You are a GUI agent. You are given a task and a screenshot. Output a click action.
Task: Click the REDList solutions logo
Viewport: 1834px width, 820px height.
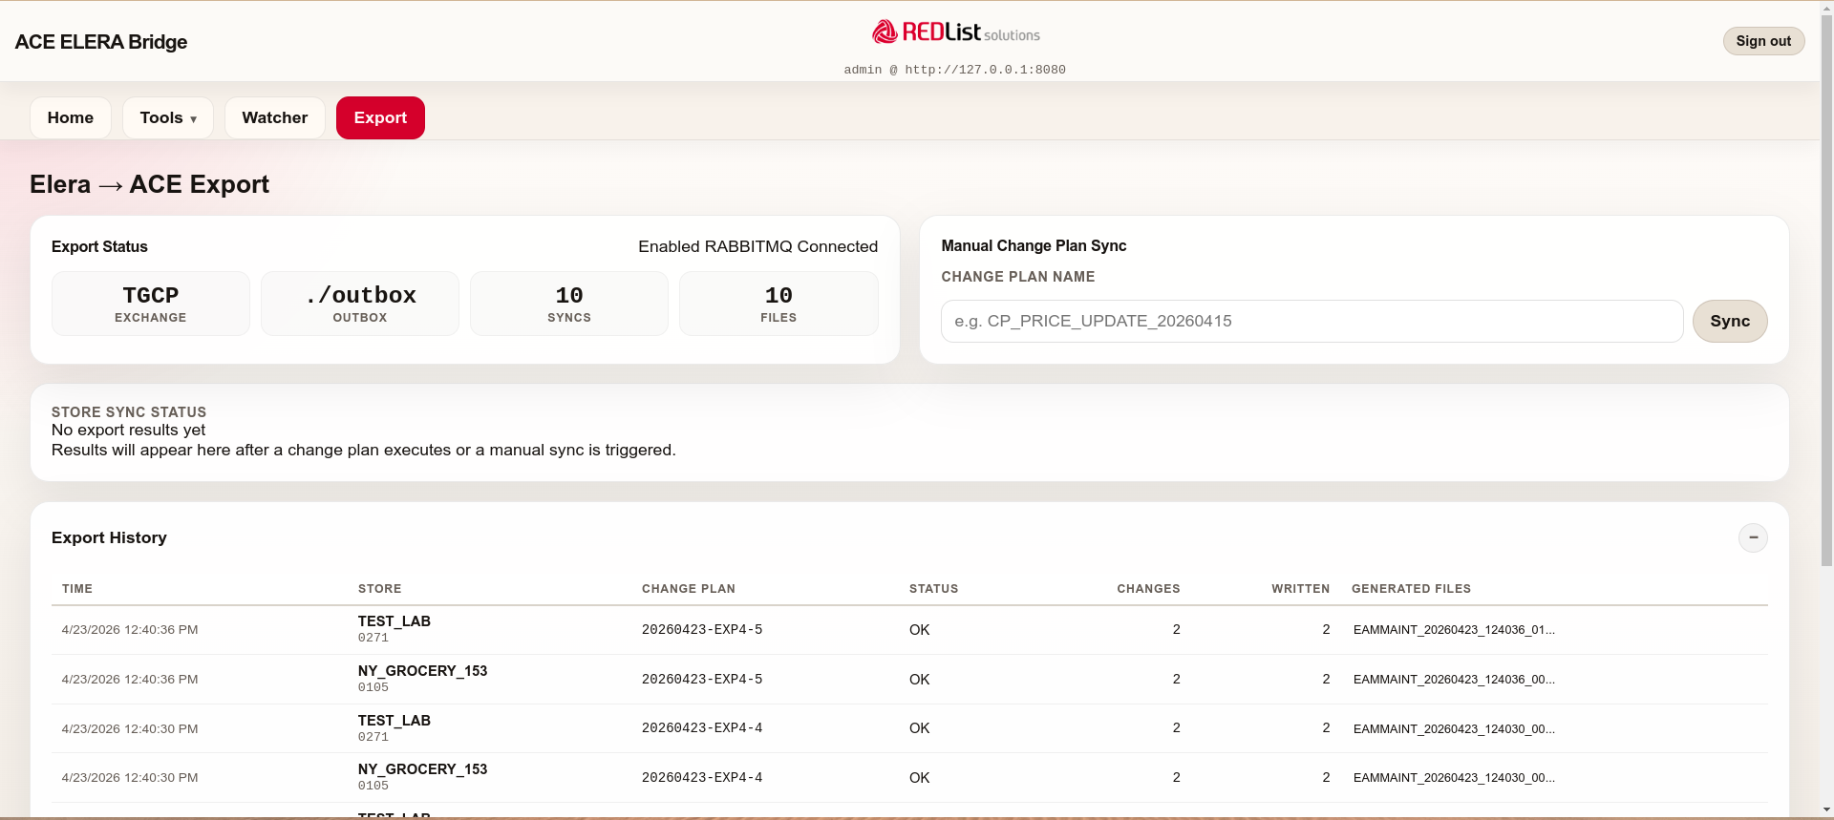[955, 32]
